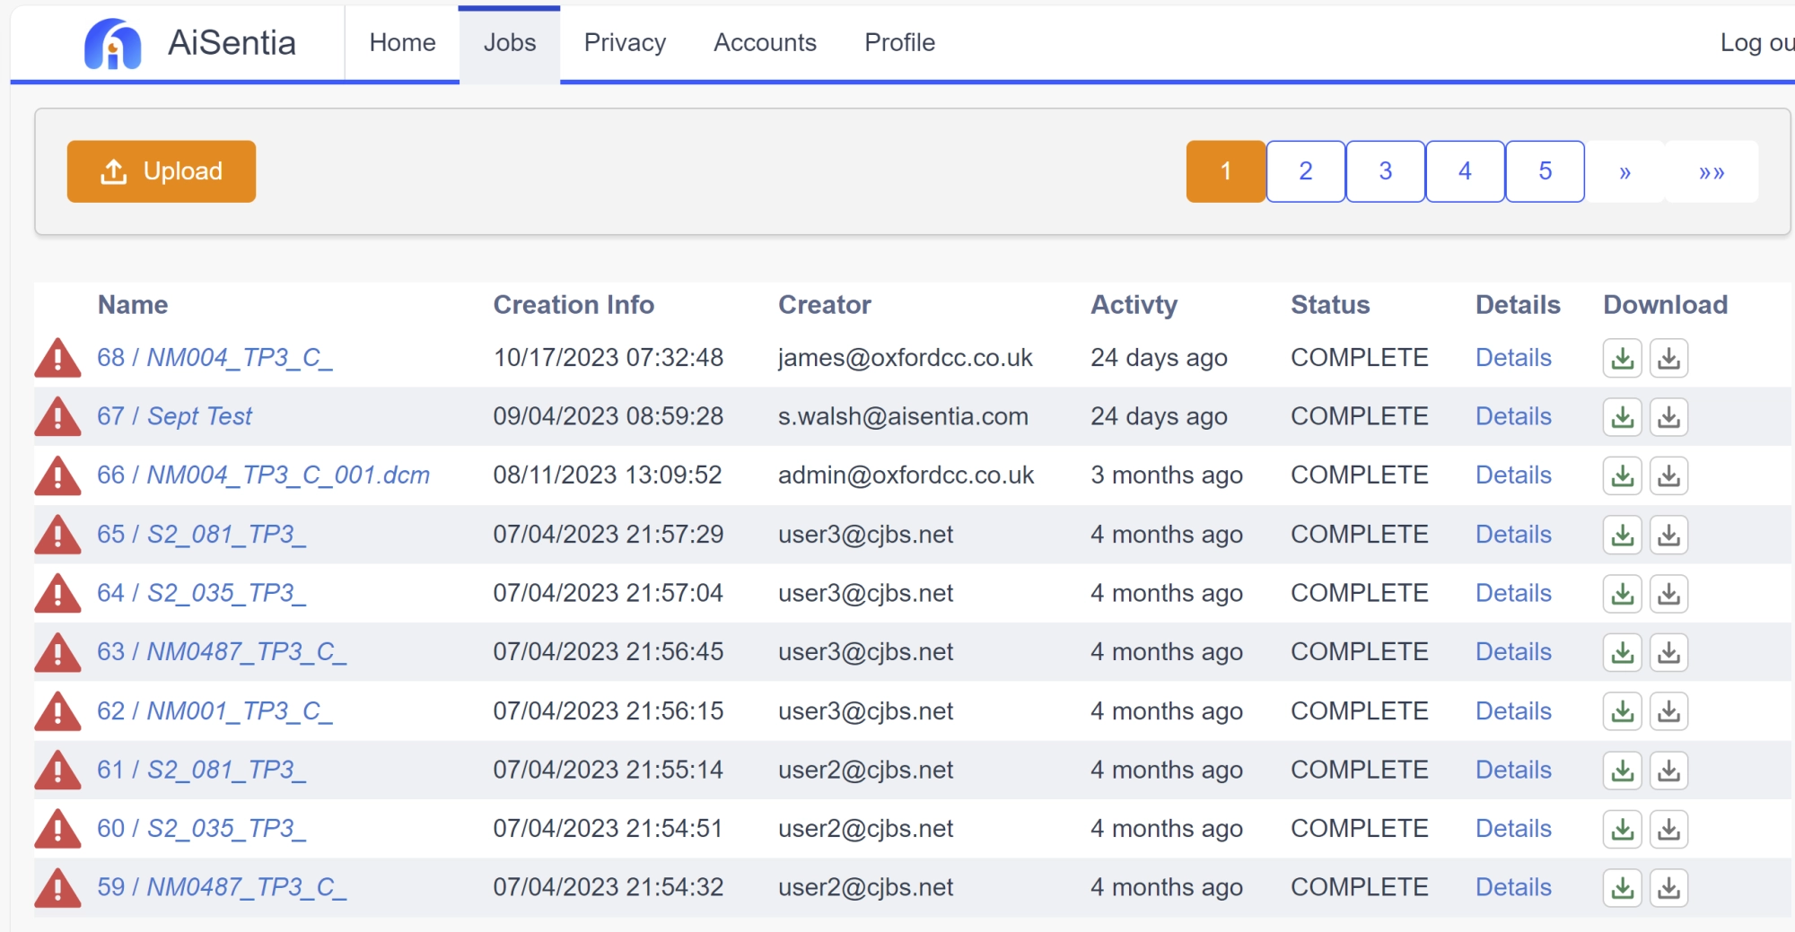Click green download icon for job 62

[x=1622, y=711]
